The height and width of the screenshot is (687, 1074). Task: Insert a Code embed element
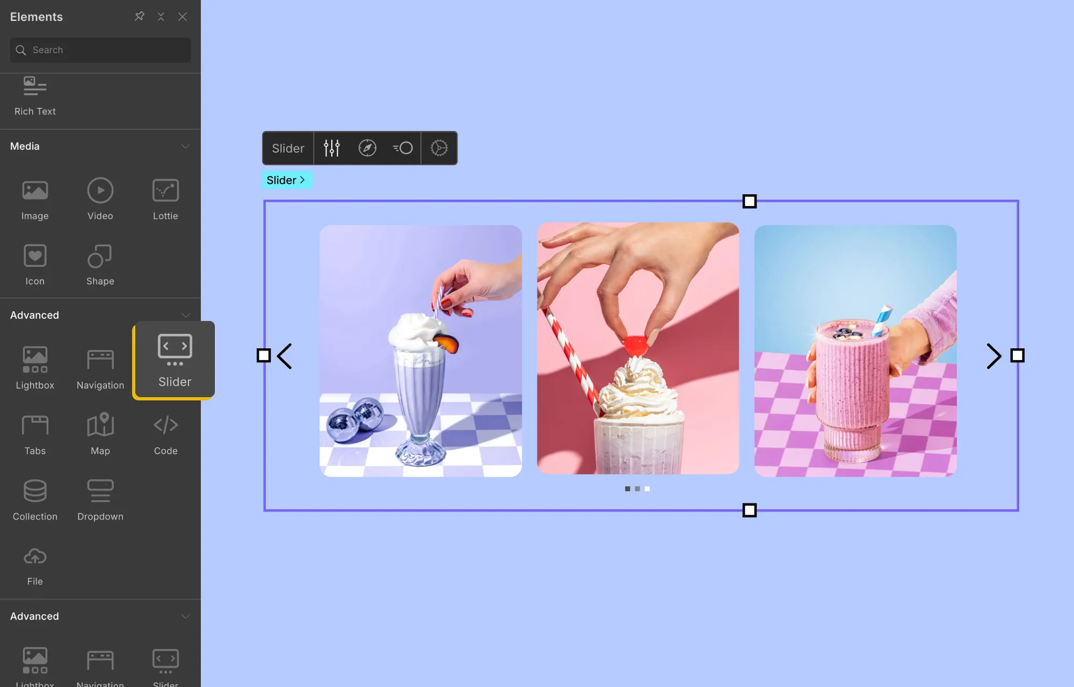click(165, 434)
